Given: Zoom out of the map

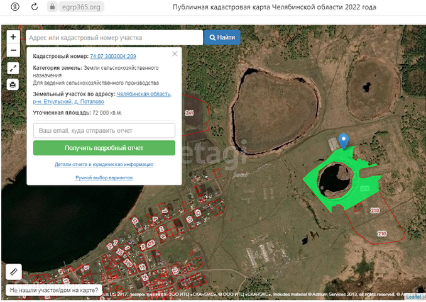Looking at the screenshot, I should coord(13,50).
